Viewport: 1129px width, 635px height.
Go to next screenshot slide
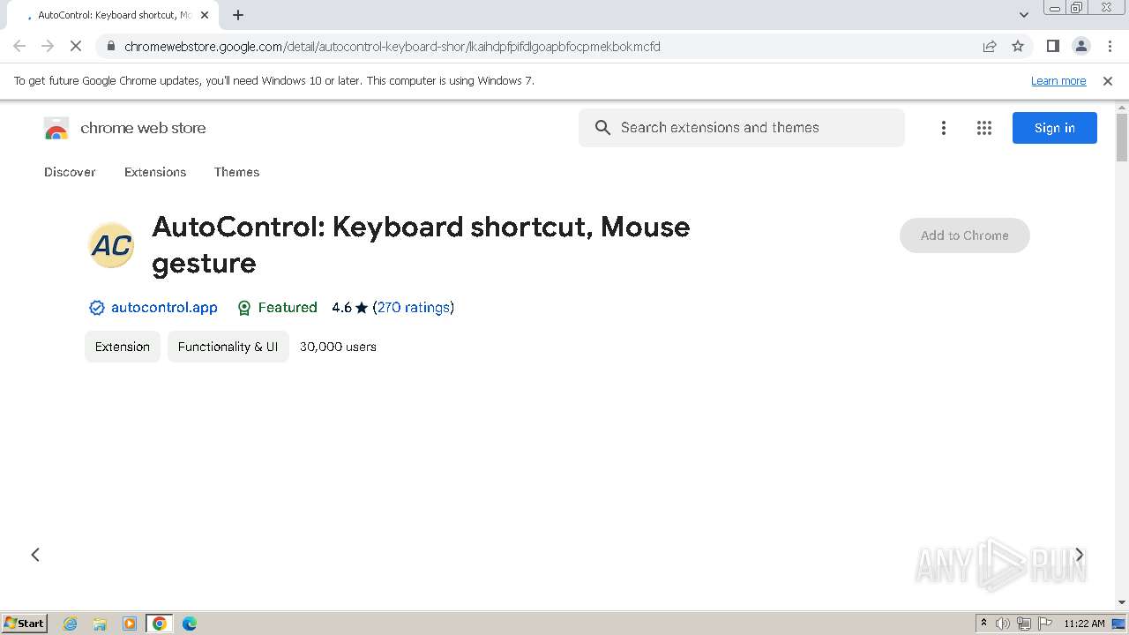tap(1079, 555)
